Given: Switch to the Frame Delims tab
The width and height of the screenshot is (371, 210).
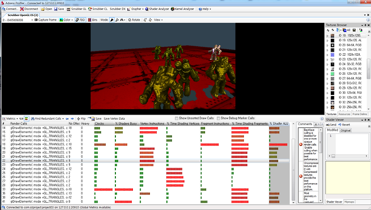Looking at the screenshot, I should pyautogui.click(x=360, y=114).
